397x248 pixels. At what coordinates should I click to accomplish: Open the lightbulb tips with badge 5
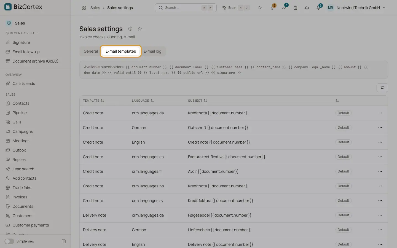pos(272,8)
